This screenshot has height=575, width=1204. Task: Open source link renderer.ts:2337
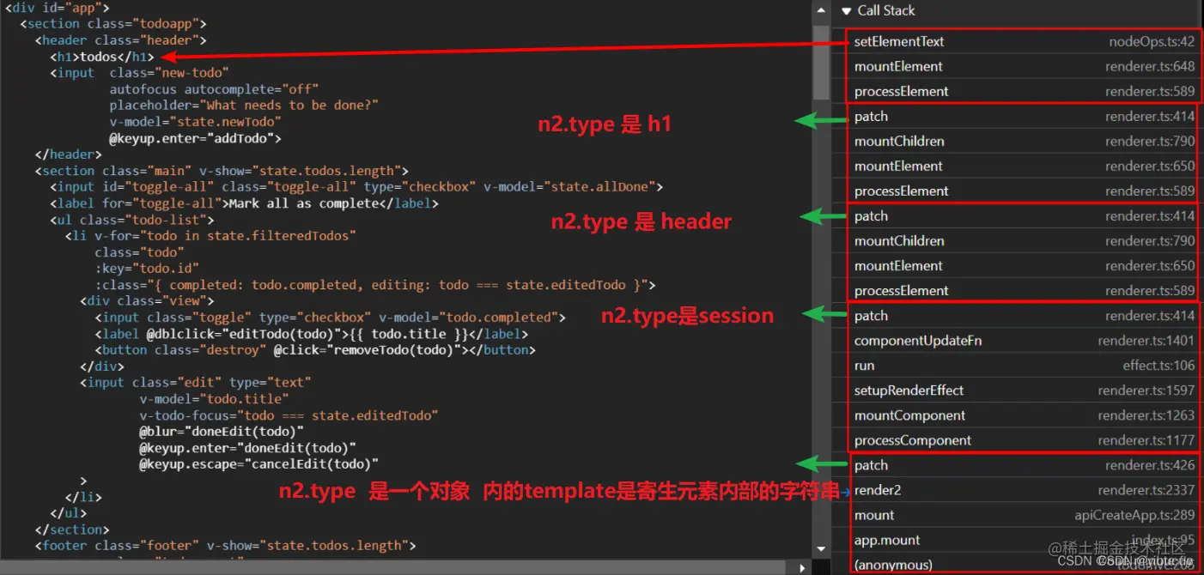pos(1146,490)
